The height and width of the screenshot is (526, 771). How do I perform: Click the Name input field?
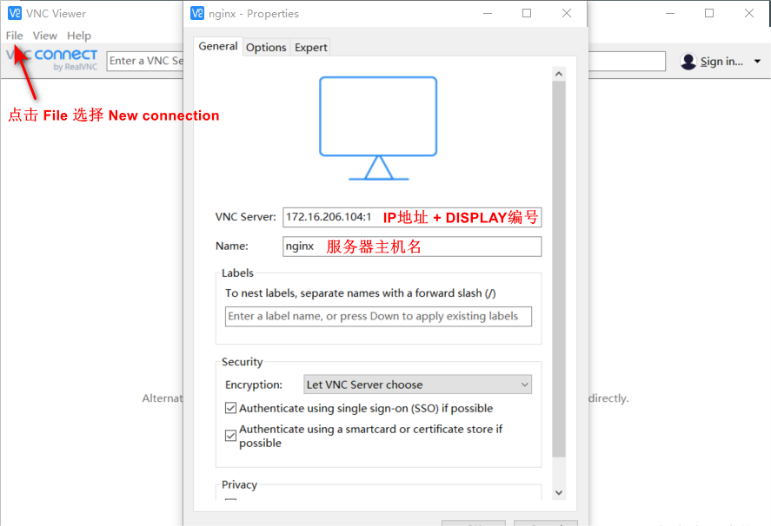[x=412, y=246]
